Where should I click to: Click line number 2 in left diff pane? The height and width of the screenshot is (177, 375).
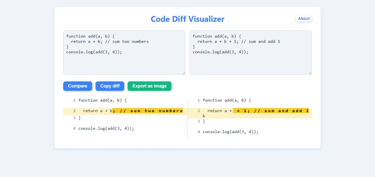[74, 111]
